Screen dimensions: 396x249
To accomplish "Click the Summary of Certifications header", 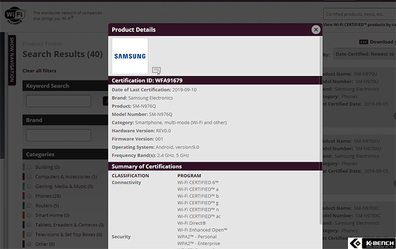I will (215, 166).
